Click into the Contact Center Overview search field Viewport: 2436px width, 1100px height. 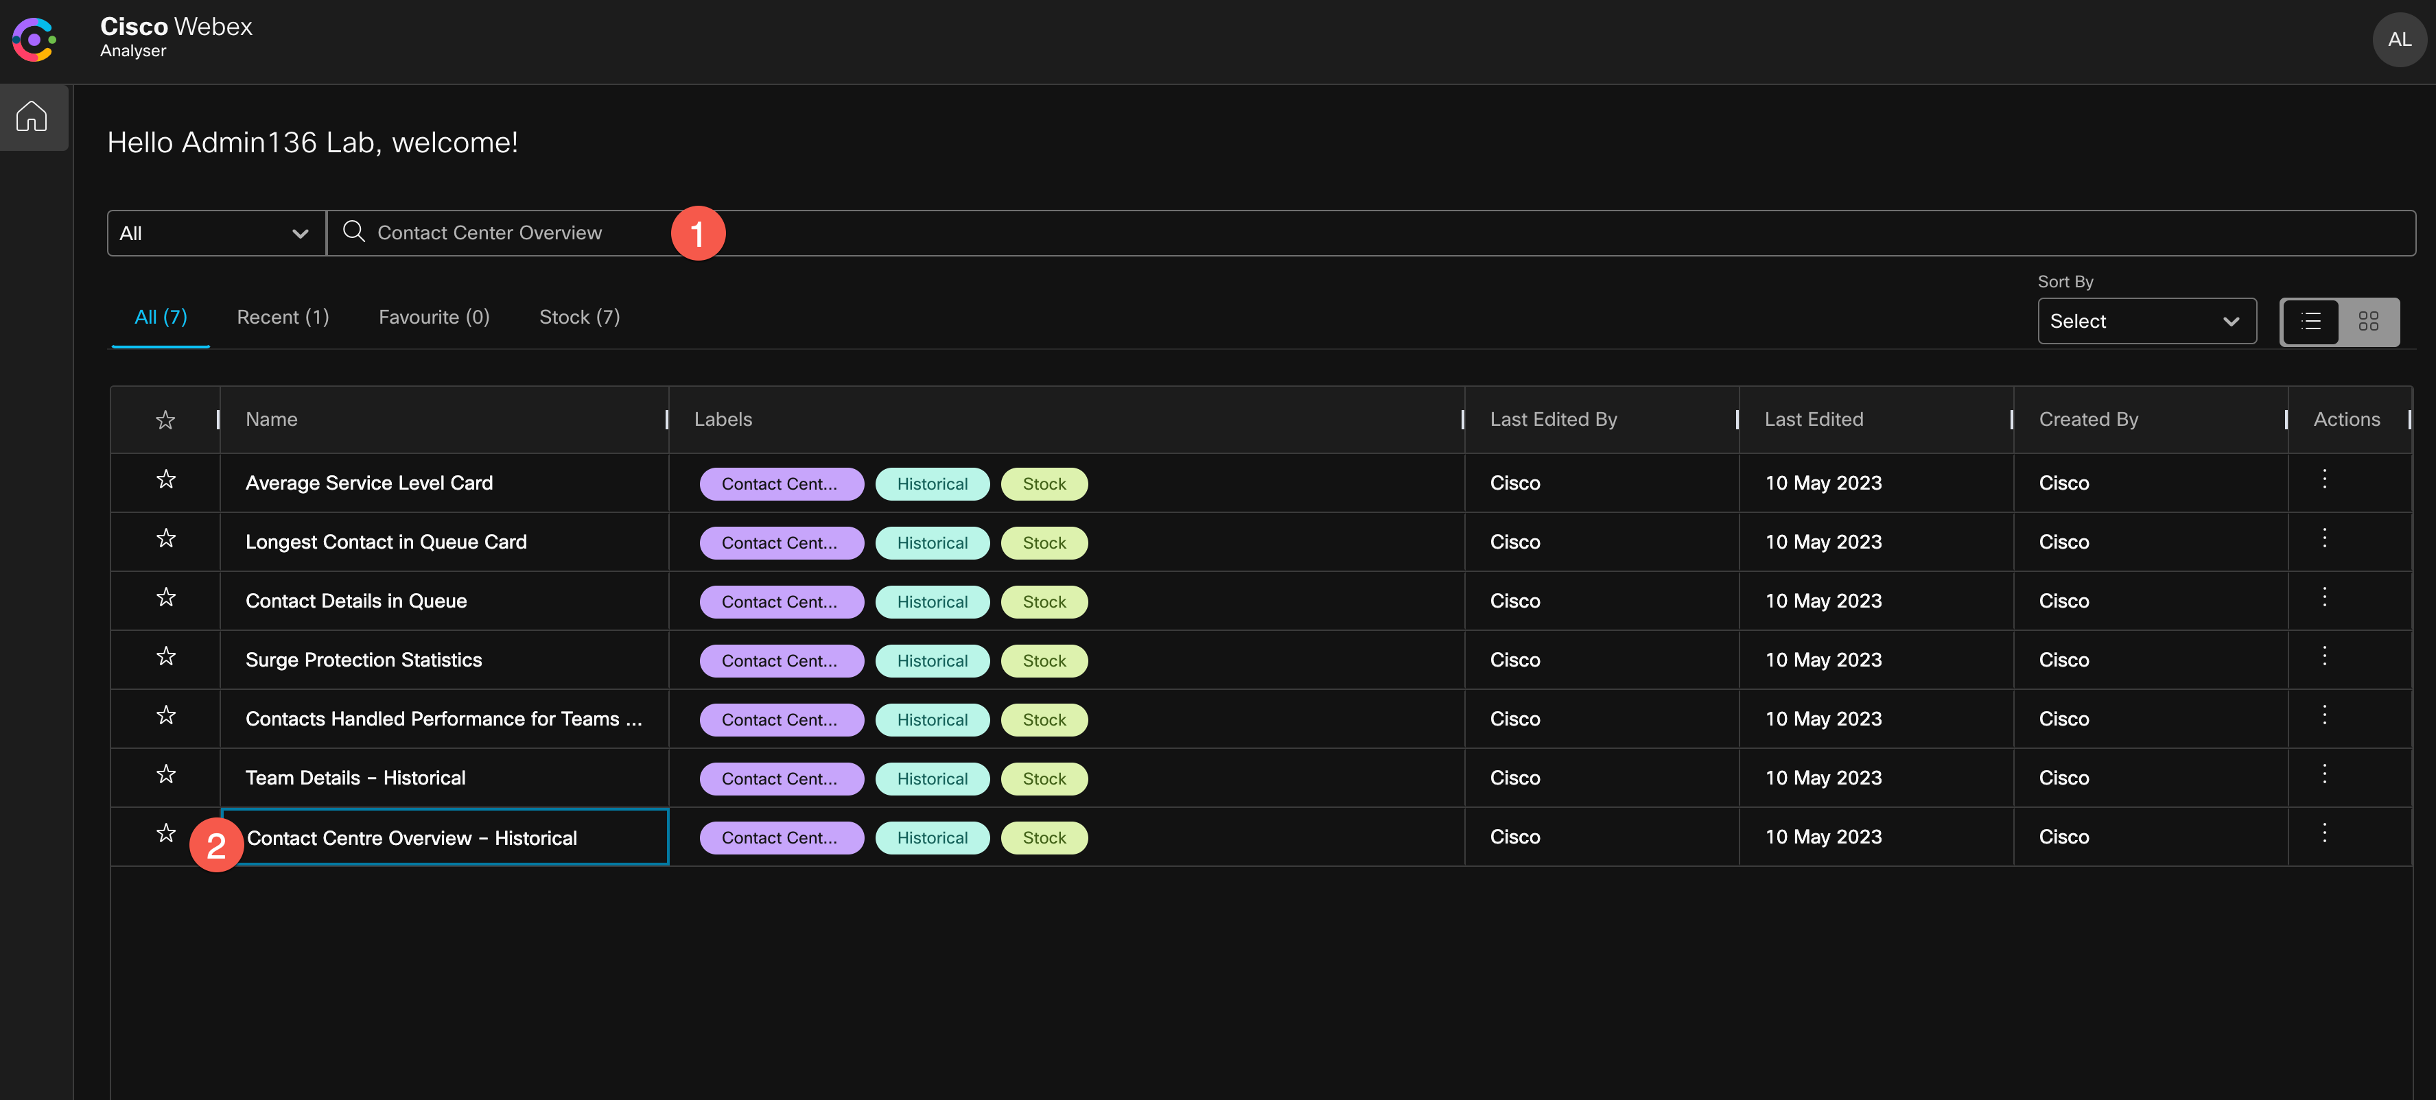coord(1135,233)
